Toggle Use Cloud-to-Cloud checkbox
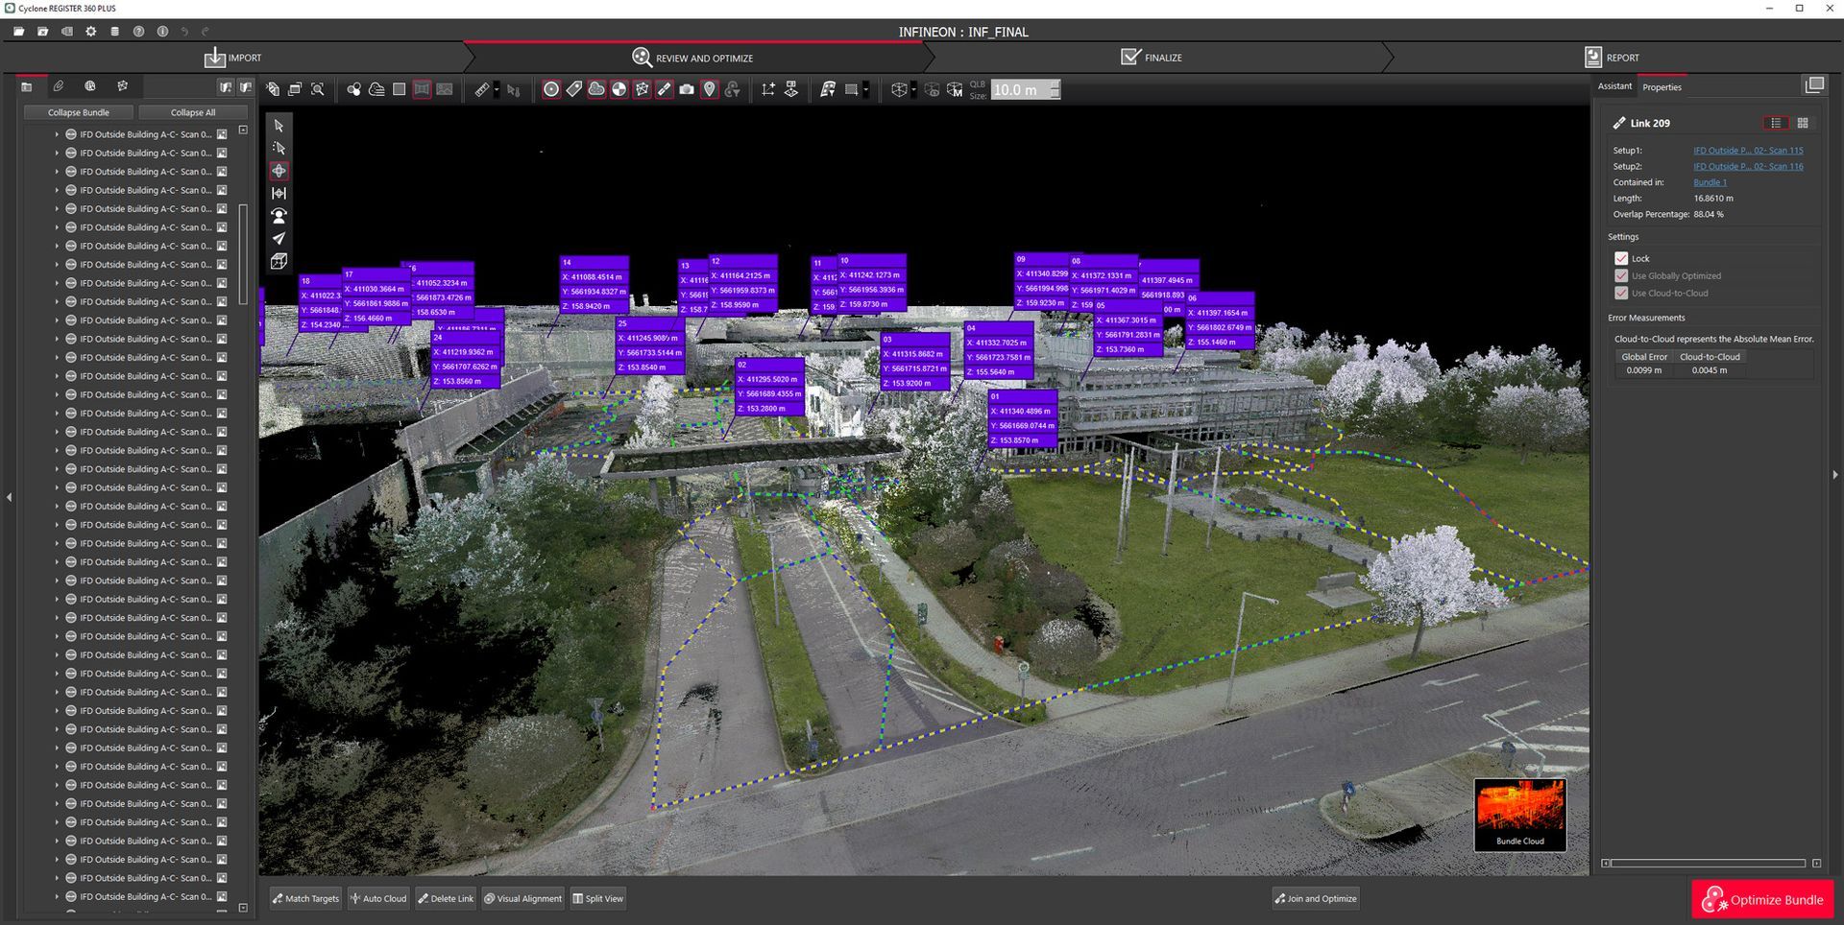 click(1621, 293)
